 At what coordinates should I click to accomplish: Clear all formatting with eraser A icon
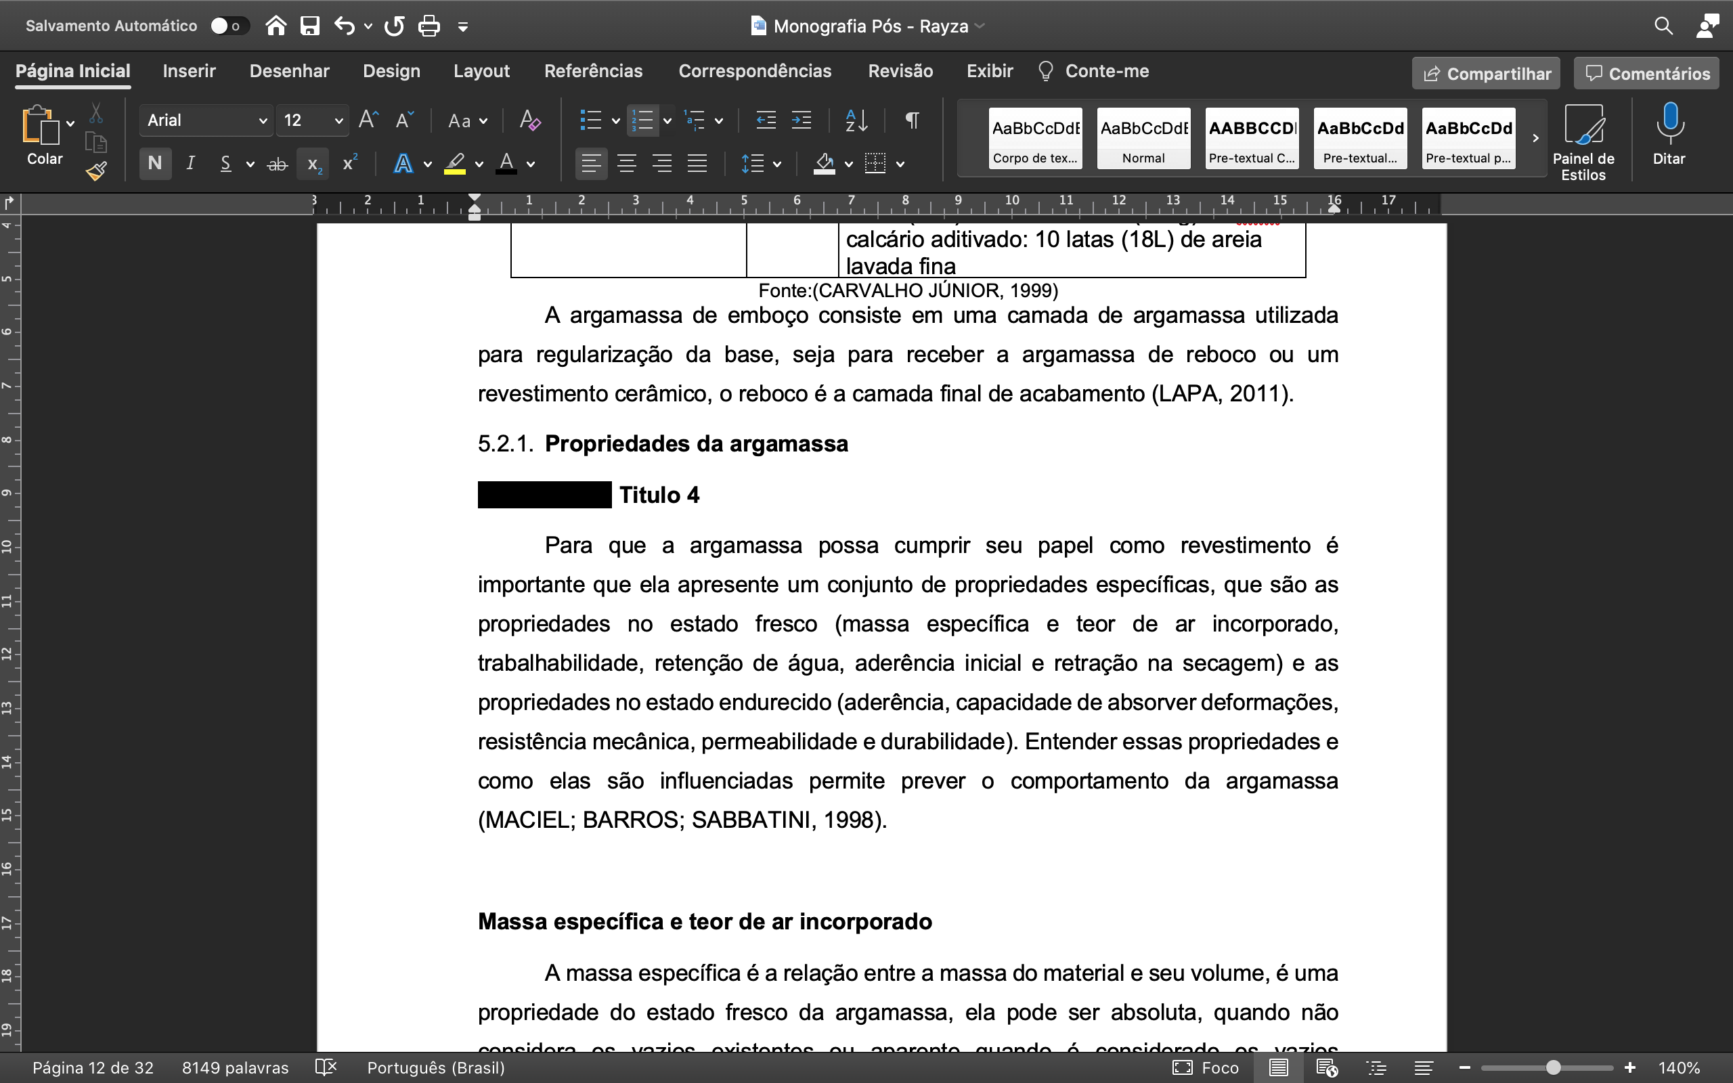pos(530,119)
